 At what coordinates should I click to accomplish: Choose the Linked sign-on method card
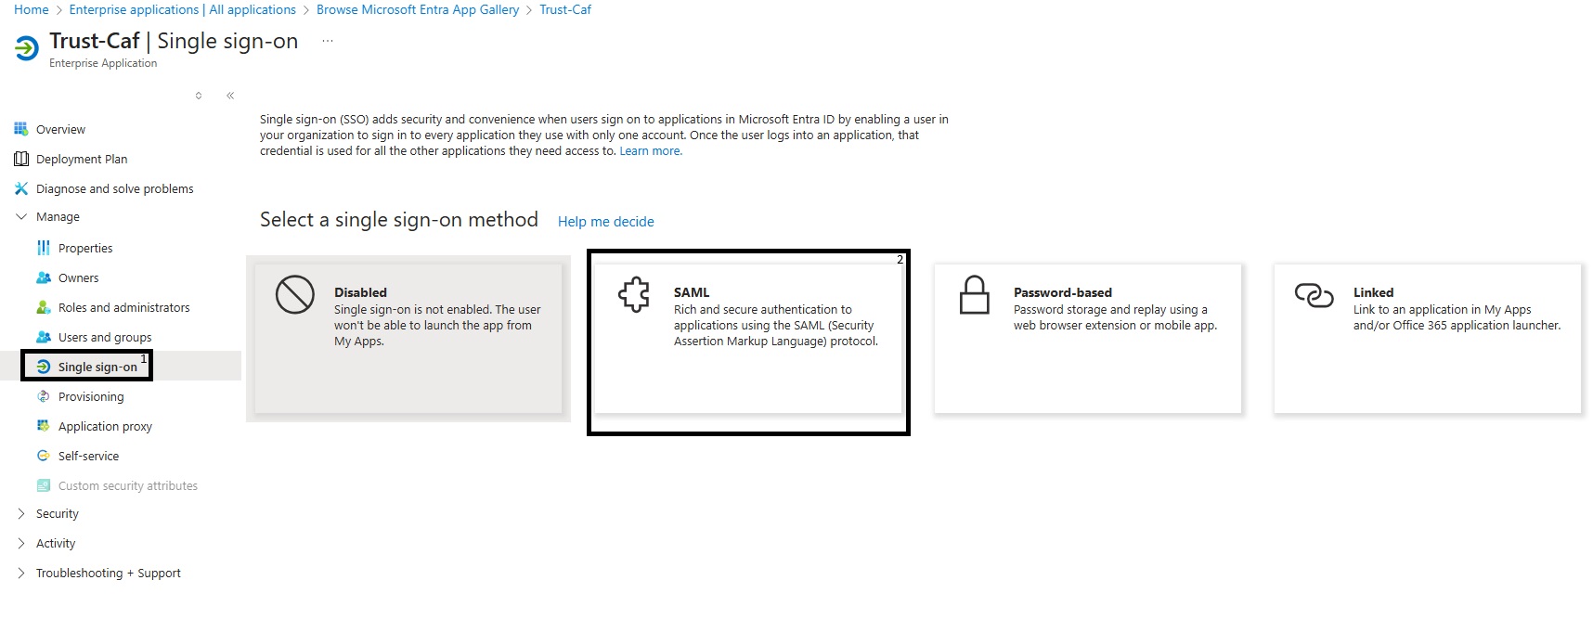pos(1428,339)
